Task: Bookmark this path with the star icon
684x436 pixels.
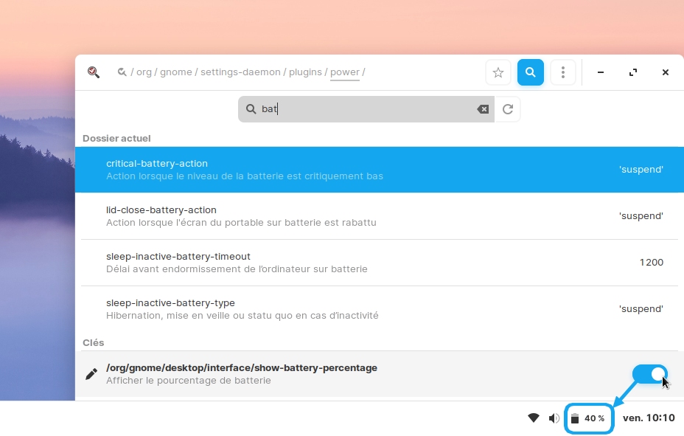Action: pyautogui.click(x=498, y=72)
